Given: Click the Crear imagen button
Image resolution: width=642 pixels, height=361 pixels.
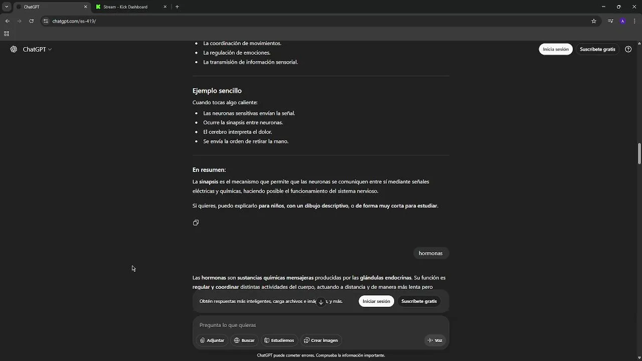Looking at the screenshot, I should [321, 340].
